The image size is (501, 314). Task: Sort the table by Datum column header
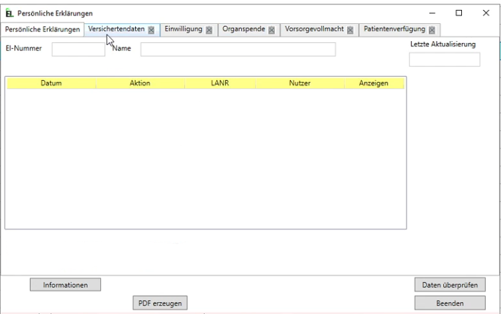51,83
